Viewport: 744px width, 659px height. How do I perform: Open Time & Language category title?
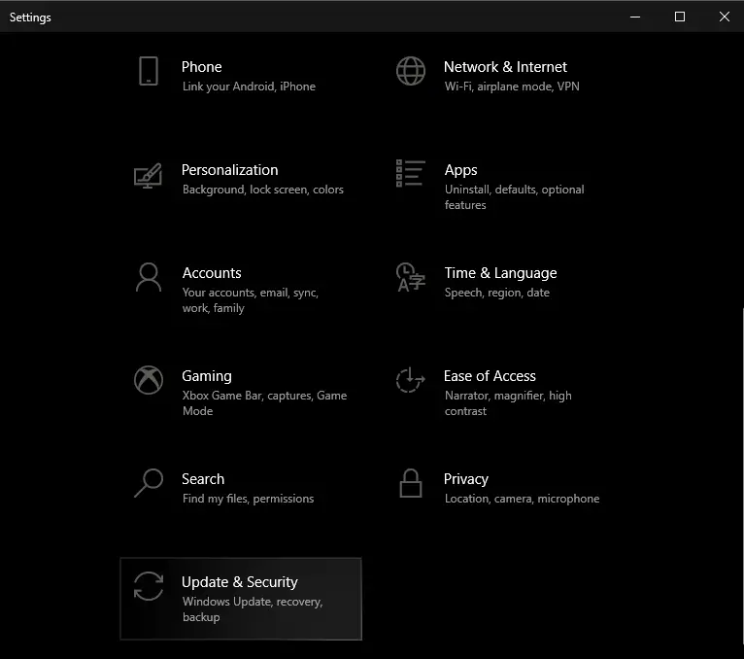500,273
